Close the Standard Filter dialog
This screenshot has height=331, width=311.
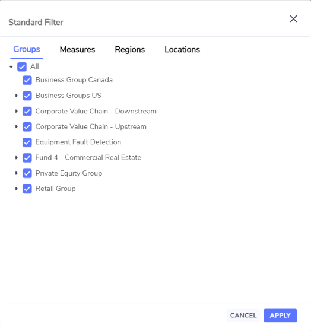[x=293, y=19]
